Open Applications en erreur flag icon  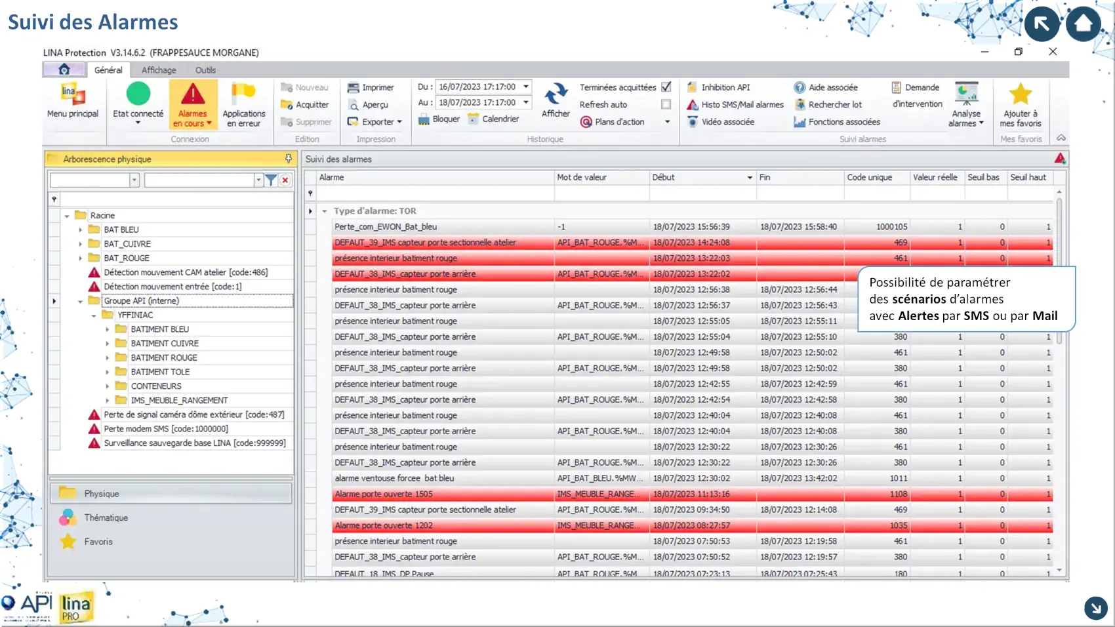coord(243,94)
